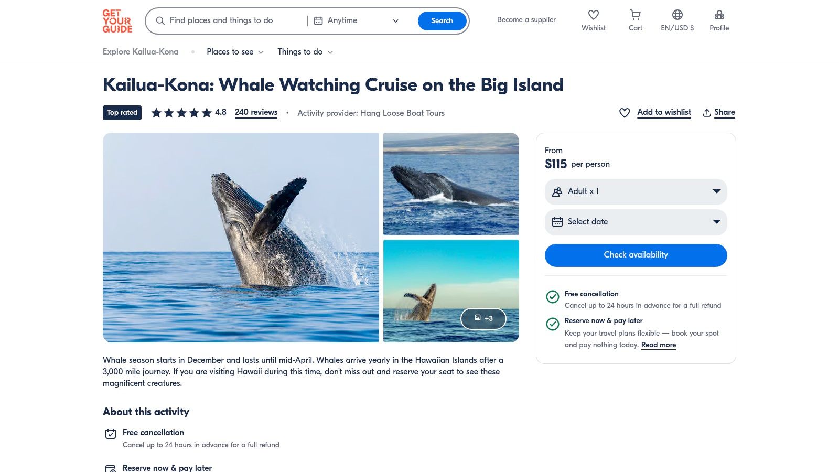Open the +3 extra photos thumbnail
Viewport: 839px width, 472px height.
[x=483, y=318]
